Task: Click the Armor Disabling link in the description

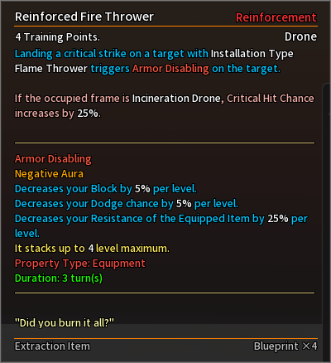Action: tap(170, 69)
